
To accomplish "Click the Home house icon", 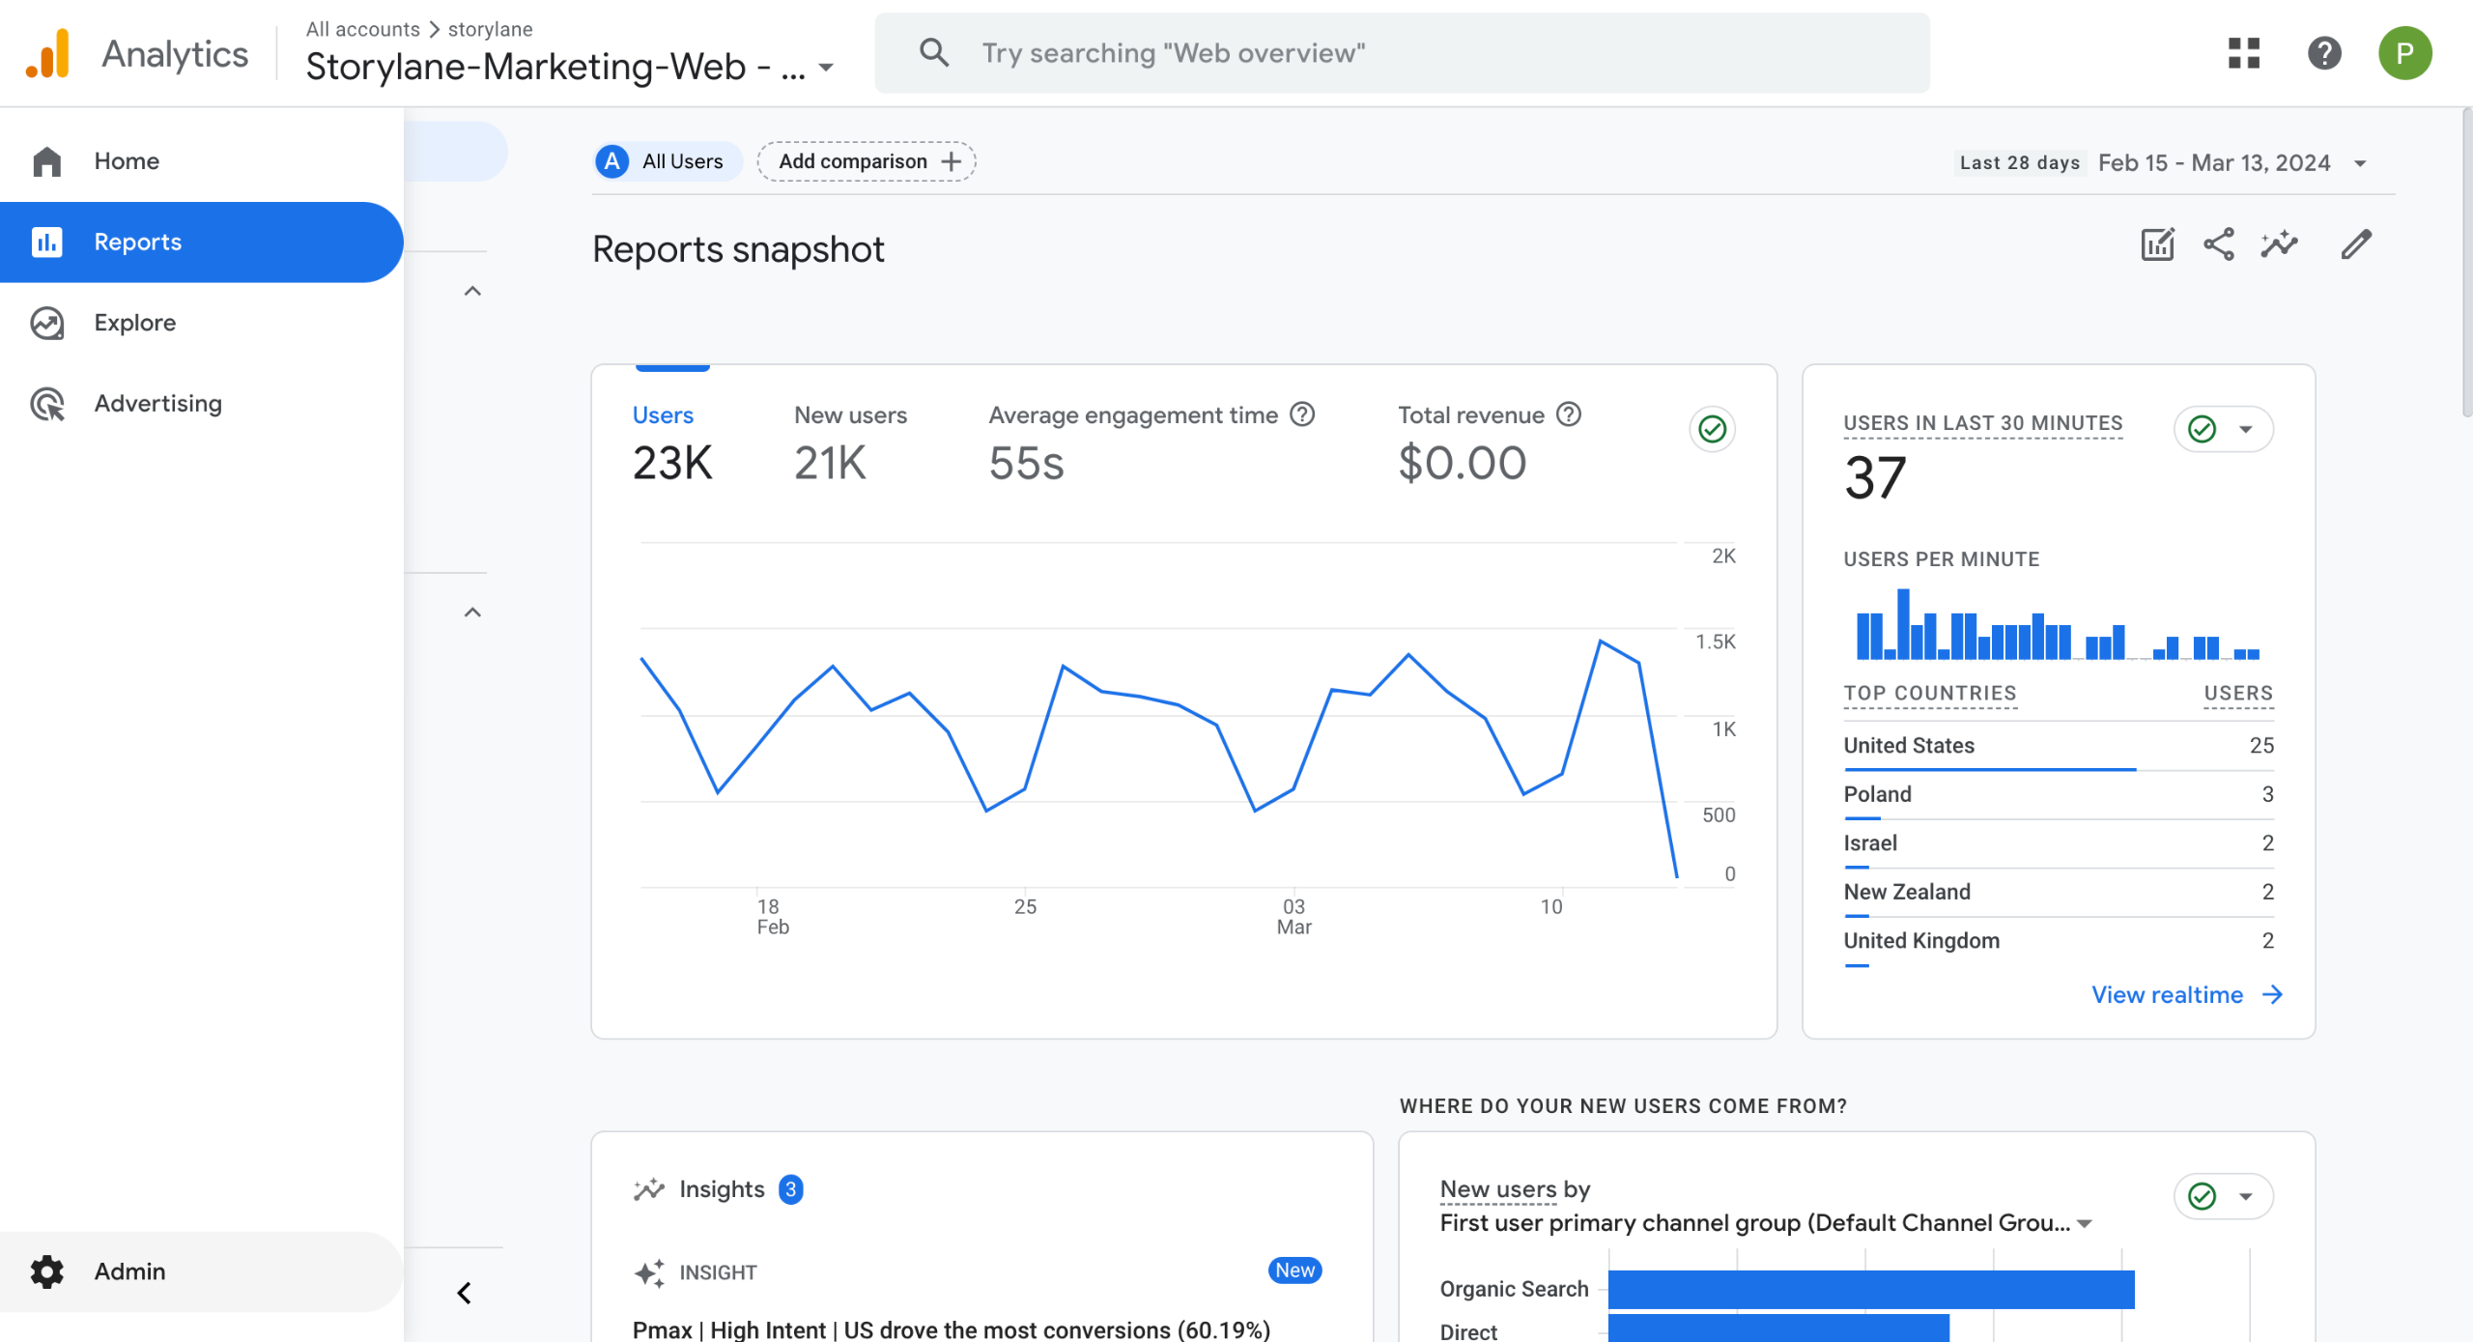I will click(46, 161).
